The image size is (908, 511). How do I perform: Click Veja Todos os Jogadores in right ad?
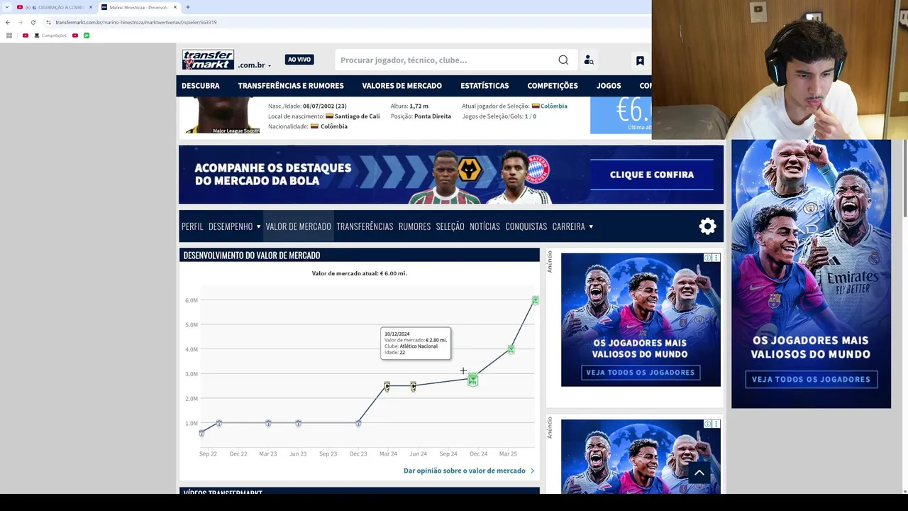click(811, 380)
